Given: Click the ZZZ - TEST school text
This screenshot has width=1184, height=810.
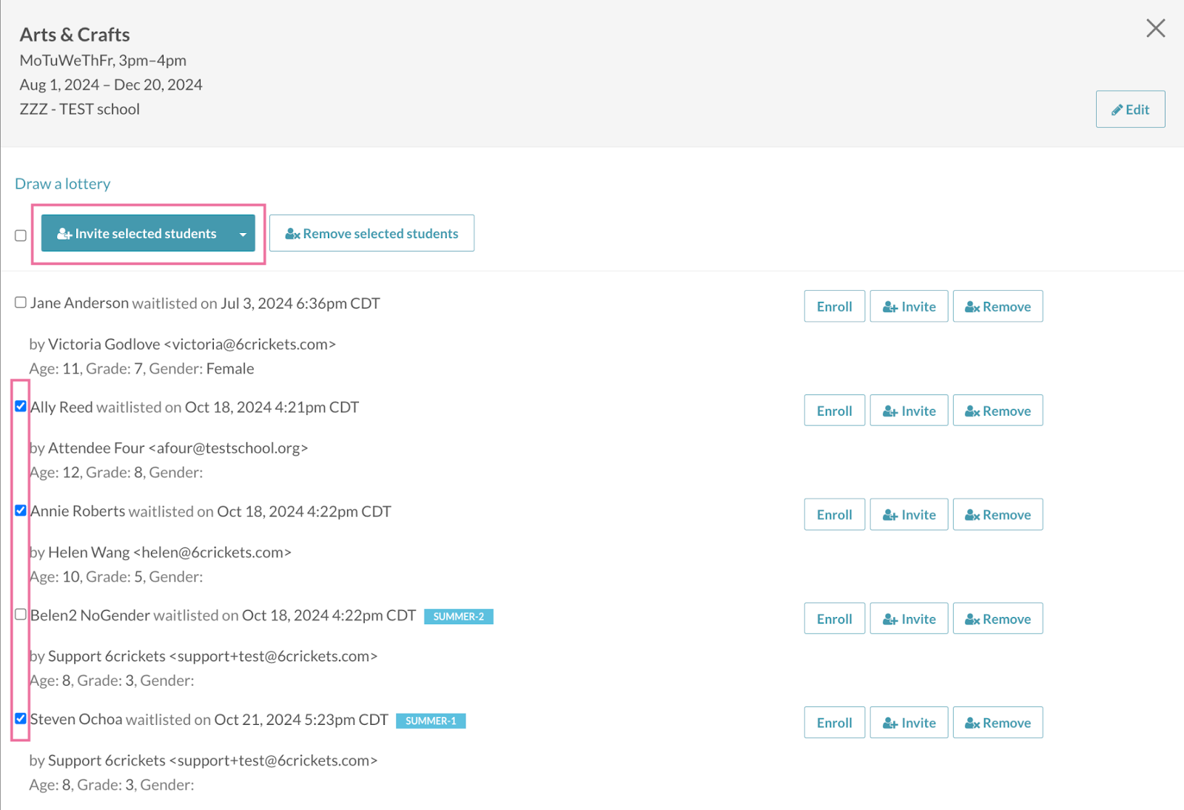Looking at the screenshot, I should [x=80, y=109].
